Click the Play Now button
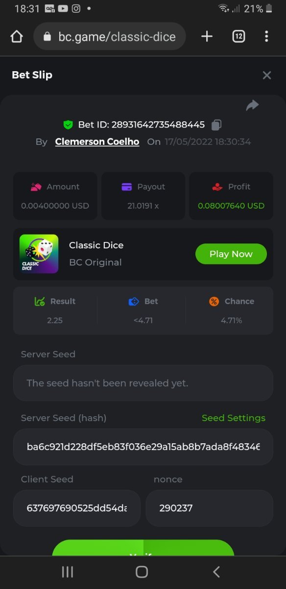 [x=231, y=254]
